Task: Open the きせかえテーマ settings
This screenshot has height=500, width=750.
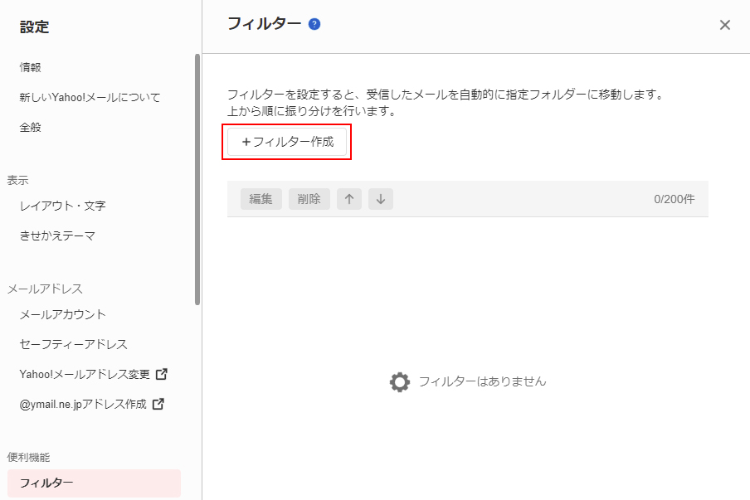Action: click(x=57, y=235)
